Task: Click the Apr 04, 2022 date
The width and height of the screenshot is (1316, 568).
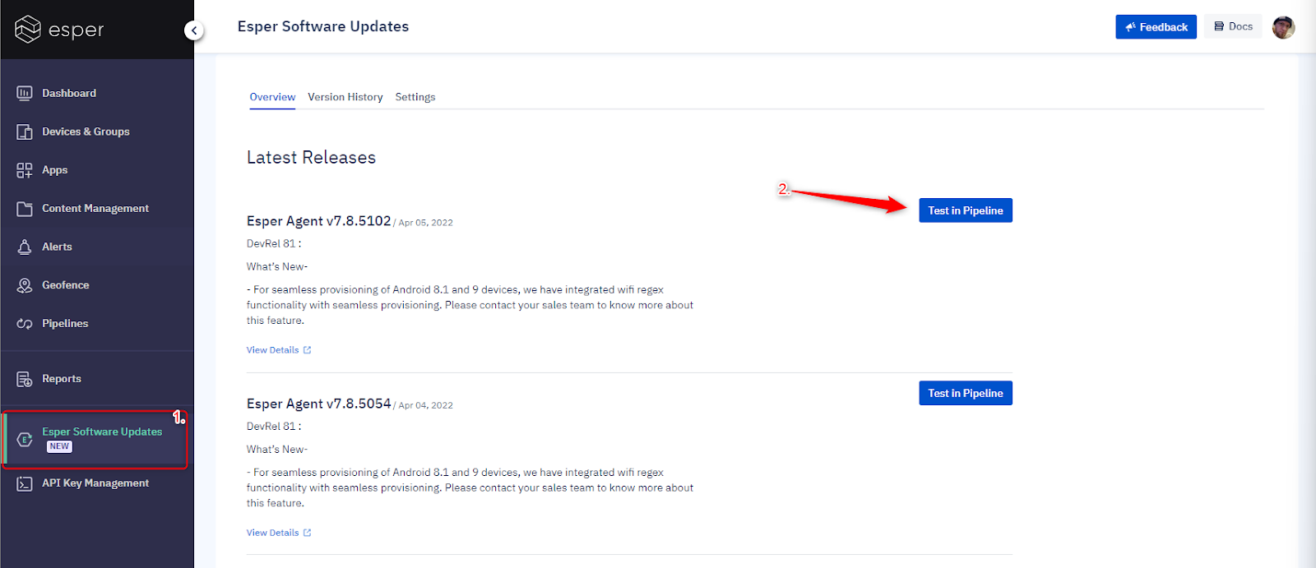Action: pyautogui.click(x=425, y=405)
